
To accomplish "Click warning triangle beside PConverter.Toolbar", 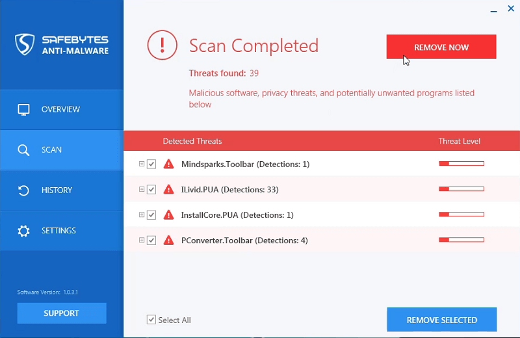I will [169, 240].
